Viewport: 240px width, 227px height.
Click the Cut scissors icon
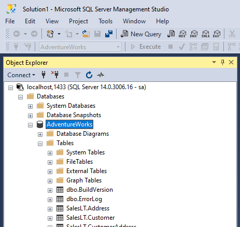pos(232,34)
